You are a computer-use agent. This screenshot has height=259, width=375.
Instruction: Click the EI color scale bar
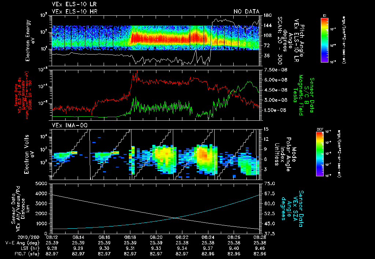click(x=324, y=40)
